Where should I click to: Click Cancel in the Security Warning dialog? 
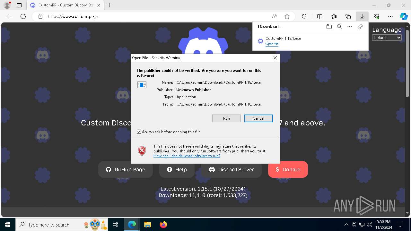click(258, 118)
